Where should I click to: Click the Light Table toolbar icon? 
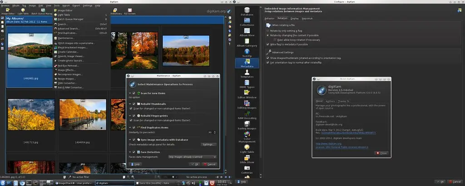click(x=23, y=11)
